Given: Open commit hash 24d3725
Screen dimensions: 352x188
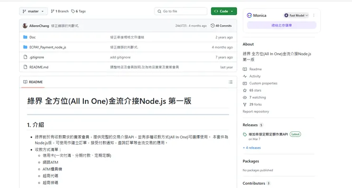Looking at the screenshot, I should point(181,26).
